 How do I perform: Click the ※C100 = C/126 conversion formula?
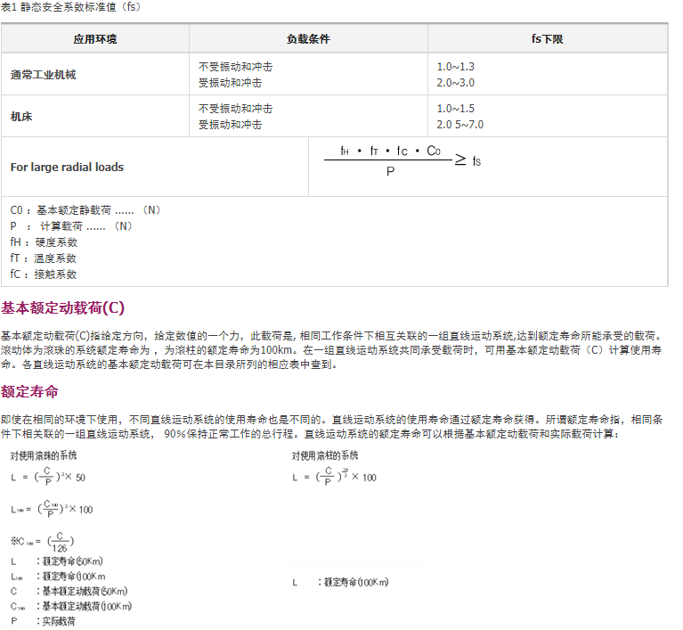point(42,542)
